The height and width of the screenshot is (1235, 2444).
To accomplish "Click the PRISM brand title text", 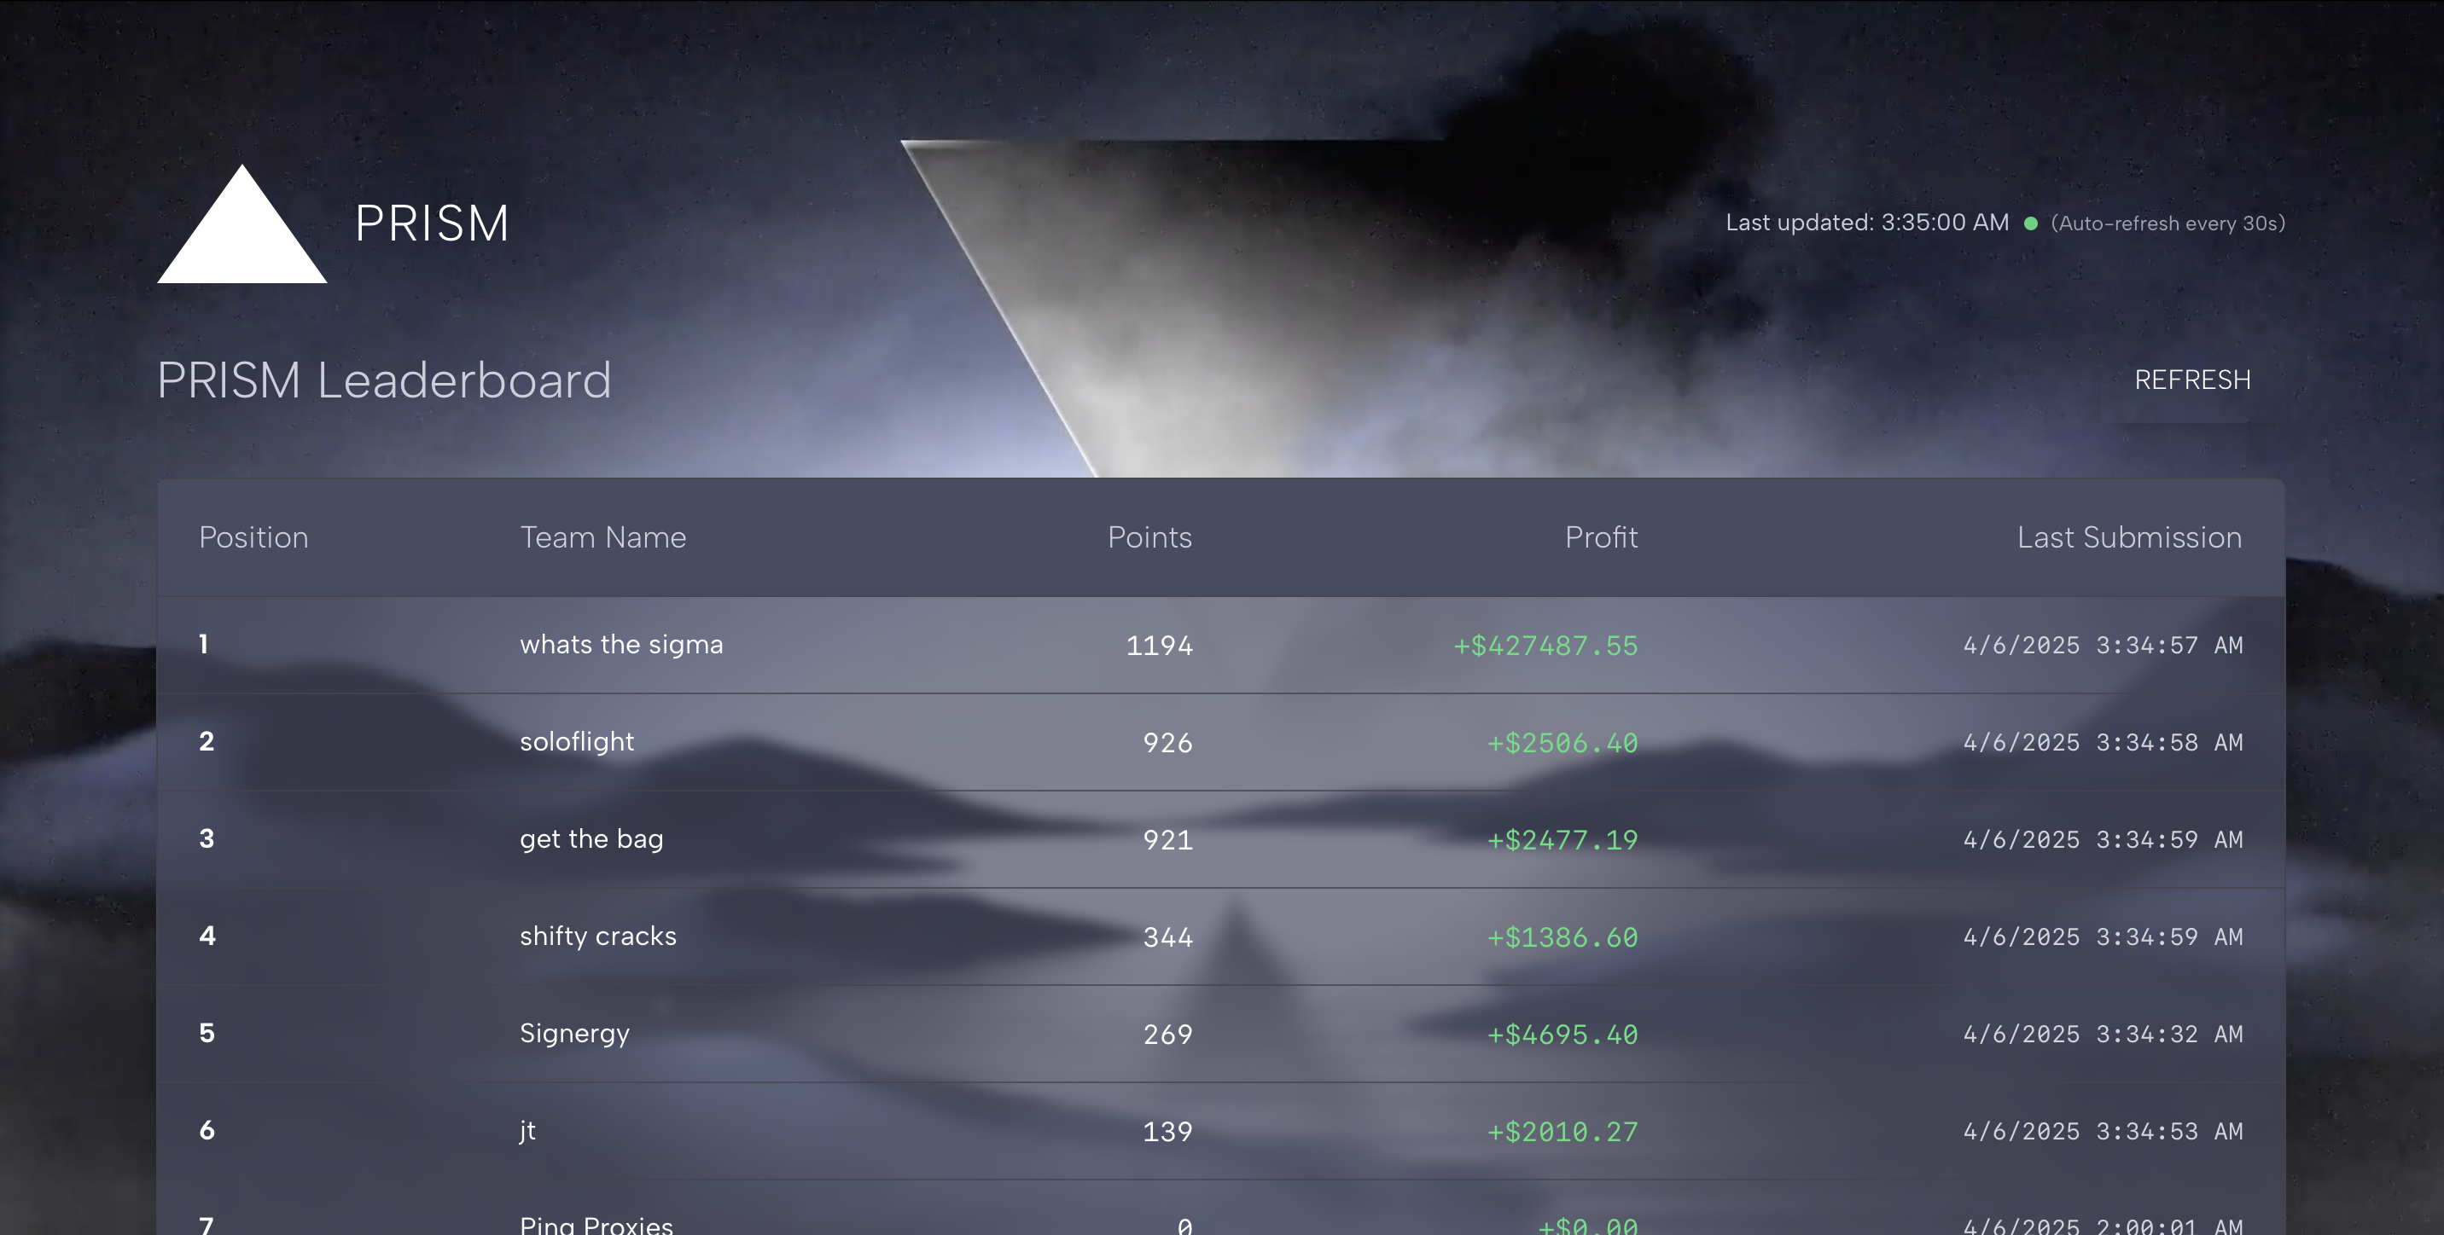I will click(x=432, y=223).
